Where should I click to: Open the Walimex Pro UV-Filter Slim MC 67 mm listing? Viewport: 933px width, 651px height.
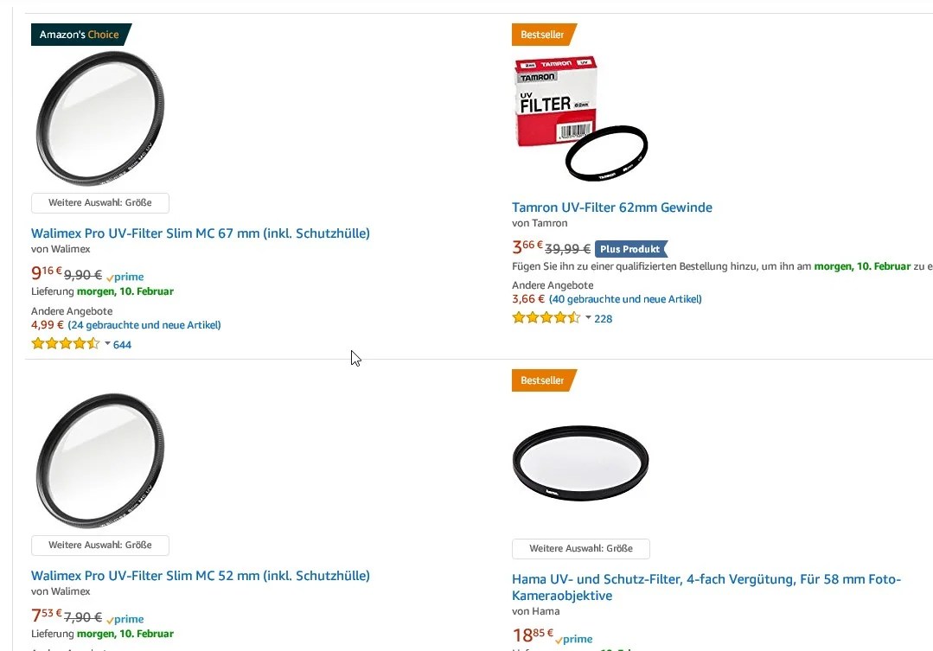click(x=200, y=233)
